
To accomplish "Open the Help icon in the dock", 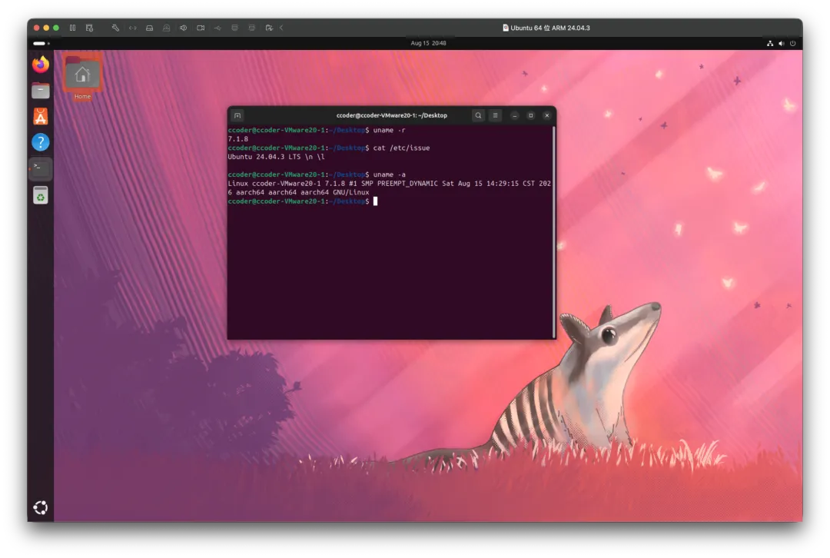I will (41, 142).
